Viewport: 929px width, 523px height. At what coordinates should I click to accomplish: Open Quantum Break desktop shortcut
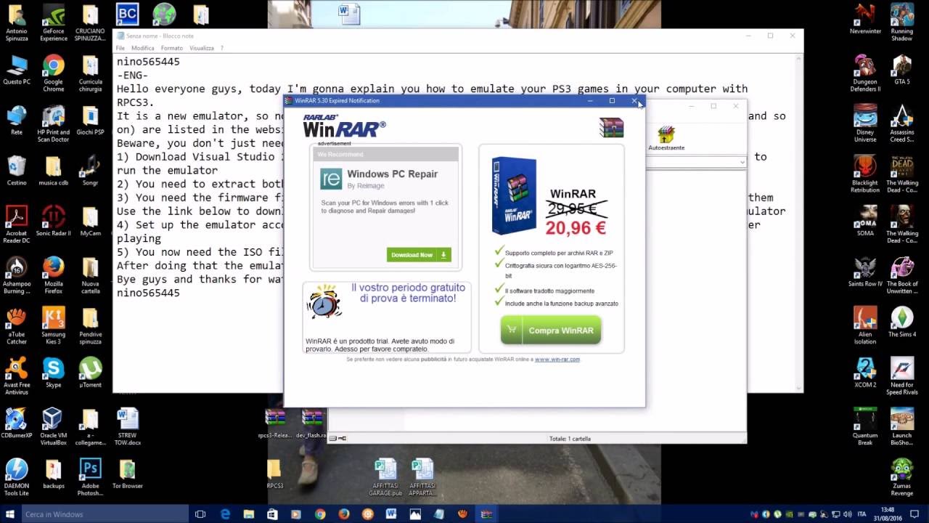click(x=865, y=426)
